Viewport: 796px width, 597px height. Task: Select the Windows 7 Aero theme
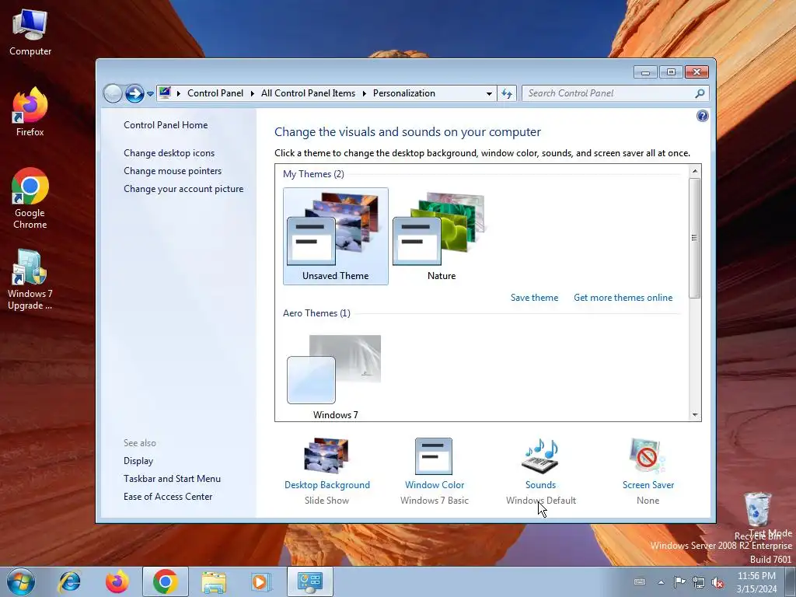336,377
